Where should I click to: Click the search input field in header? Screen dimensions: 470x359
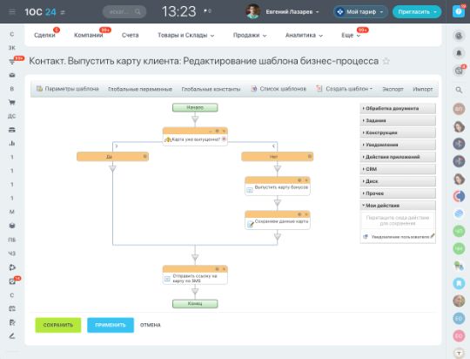(x=124, y=12)
